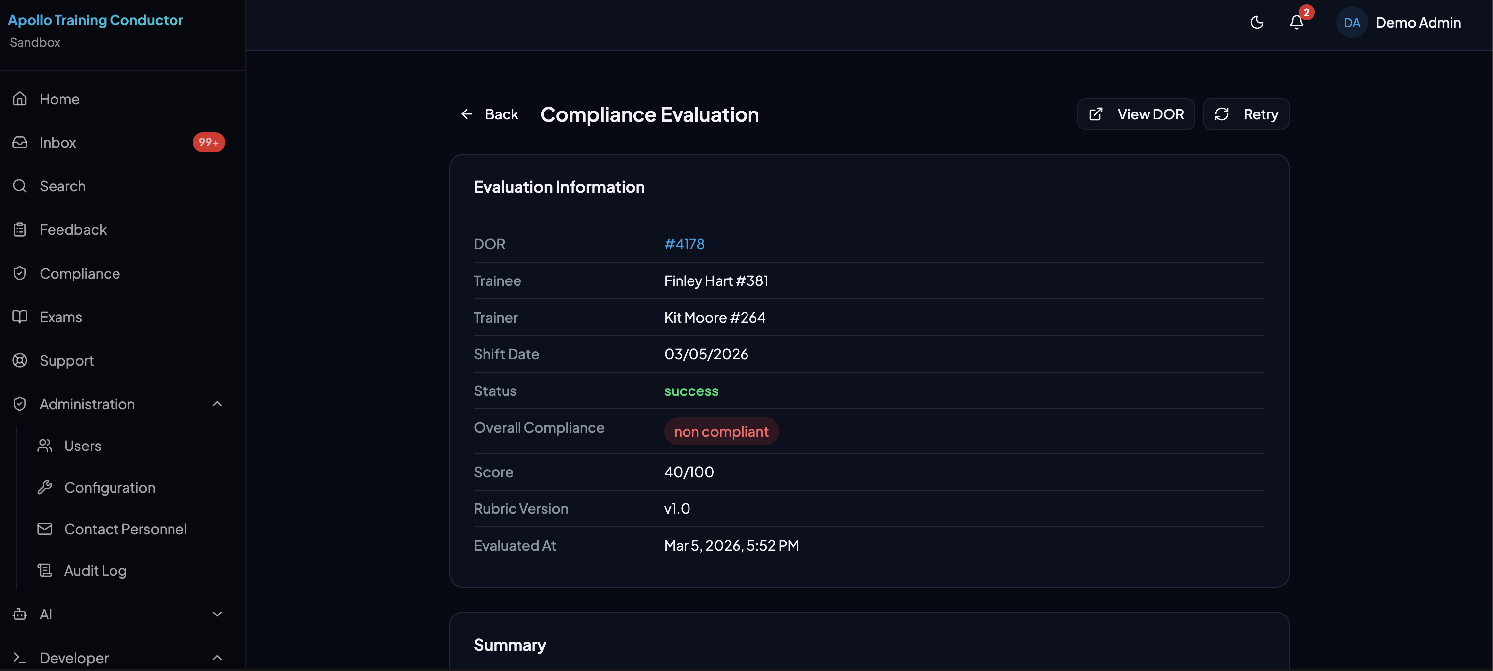Click the Retry button

point(1246,114)
